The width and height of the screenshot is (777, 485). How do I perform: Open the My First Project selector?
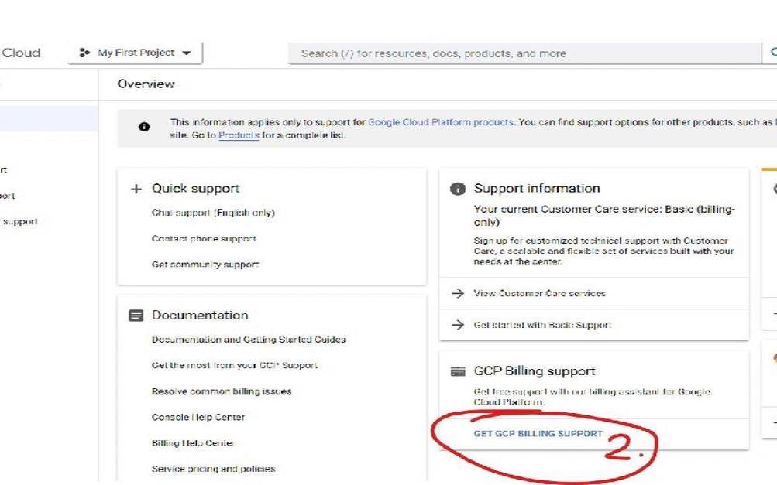click(x=136, y=53)
